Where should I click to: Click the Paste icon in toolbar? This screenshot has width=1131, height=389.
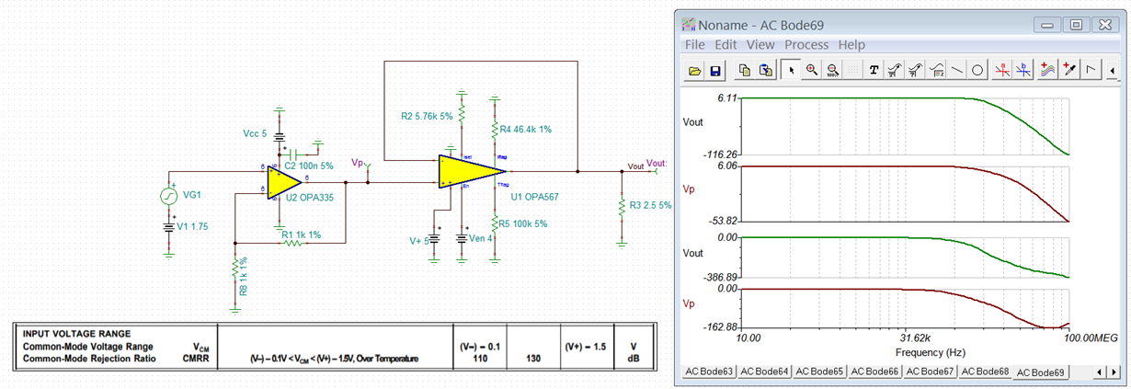click(x=765, y=70)
